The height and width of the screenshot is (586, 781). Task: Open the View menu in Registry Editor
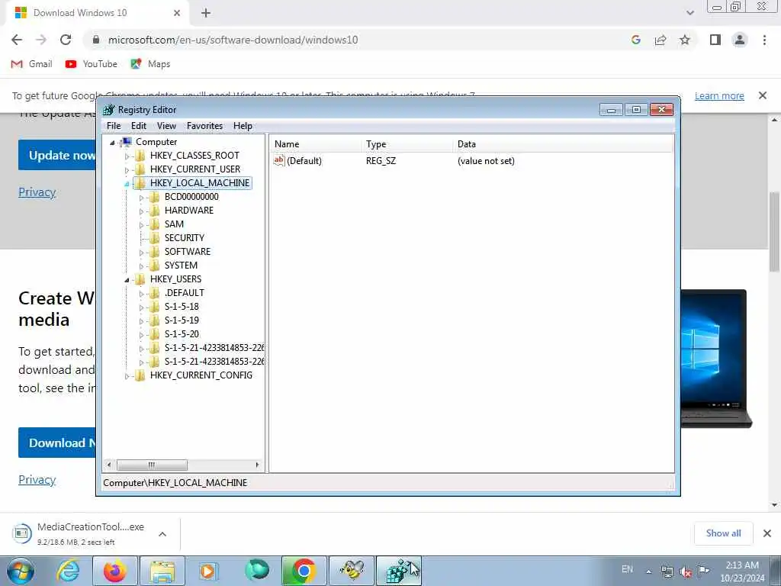point(166,126)
